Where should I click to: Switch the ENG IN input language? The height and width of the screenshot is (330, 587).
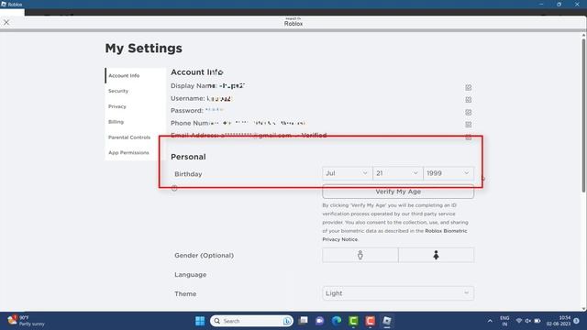pyautogui.click(x=504, y=321)
